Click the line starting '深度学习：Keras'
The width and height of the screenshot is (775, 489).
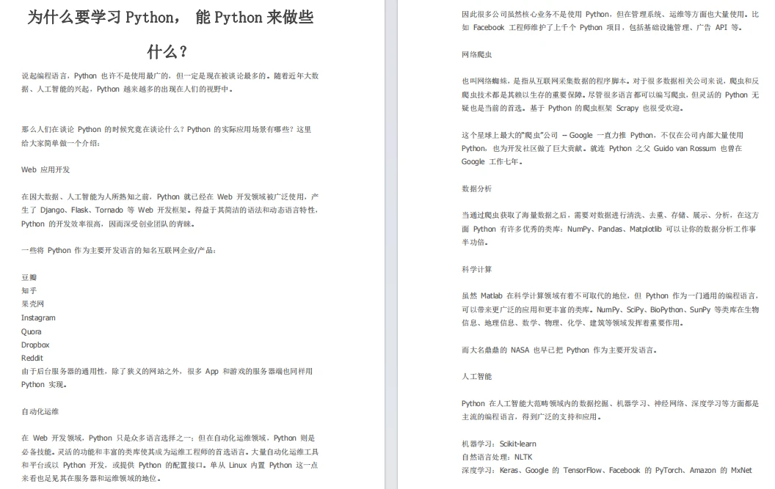pyautogui.click(x=607, y=470)
